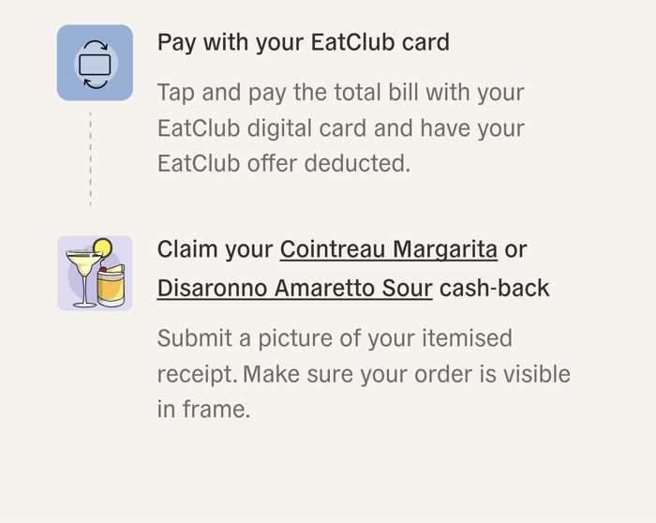656x523 pixels.
Task: Click the 'Tap and pay the total bill' line
Action: (x=340, y=93)
